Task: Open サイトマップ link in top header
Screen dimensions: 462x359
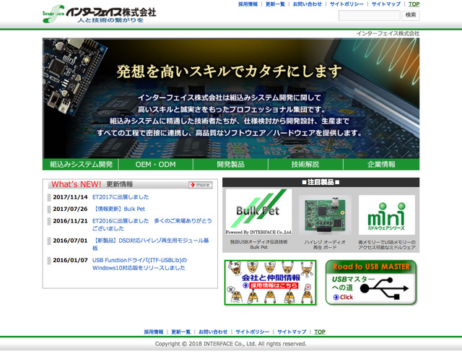Action: (386, 4)
